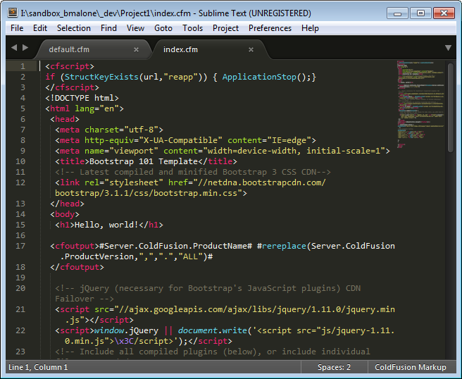The width and height of the screenshot is (462, 379).
Task: Click document.write on line 22
Action: pos(213,330)
